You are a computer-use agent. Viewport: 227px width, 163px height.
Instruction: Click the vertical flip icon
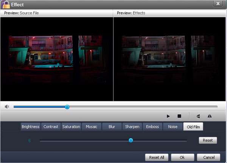[x=198, y=116]
